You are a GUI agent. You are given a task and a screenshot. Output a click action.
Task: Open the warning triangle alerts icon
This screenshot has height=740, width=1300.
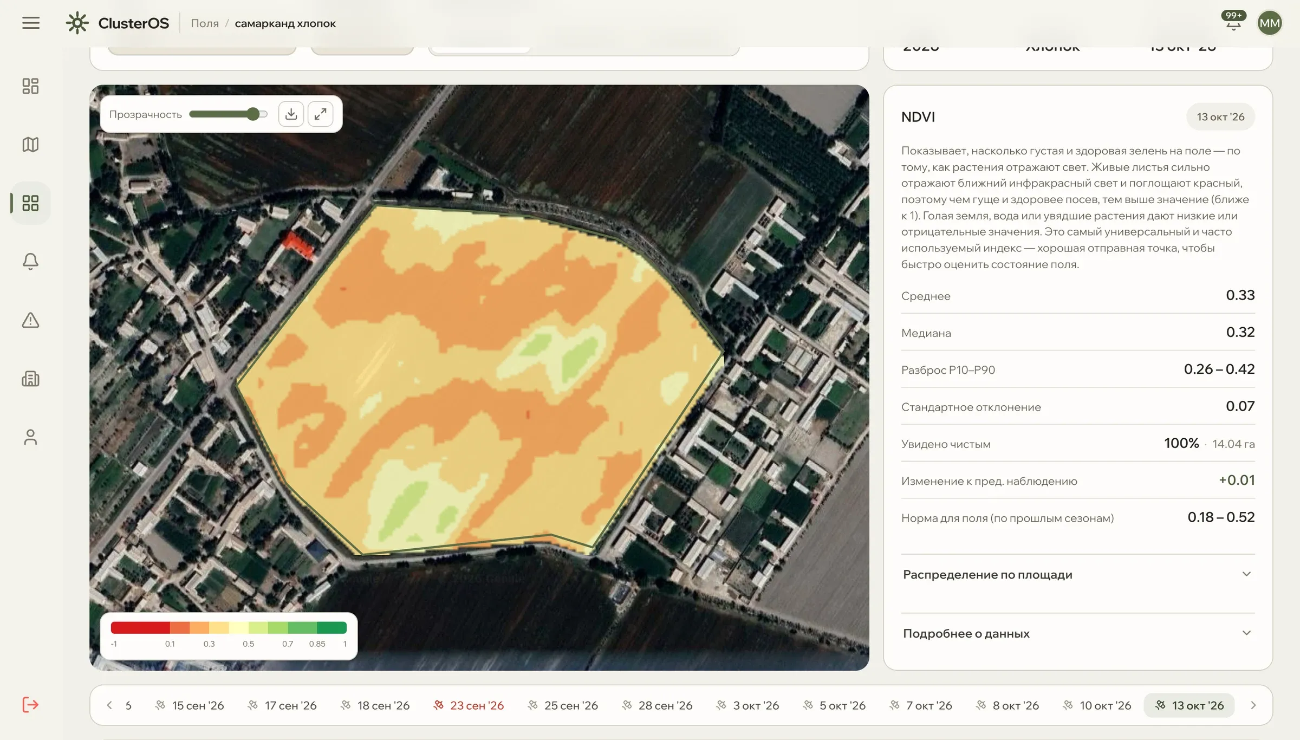click(30, 320)
